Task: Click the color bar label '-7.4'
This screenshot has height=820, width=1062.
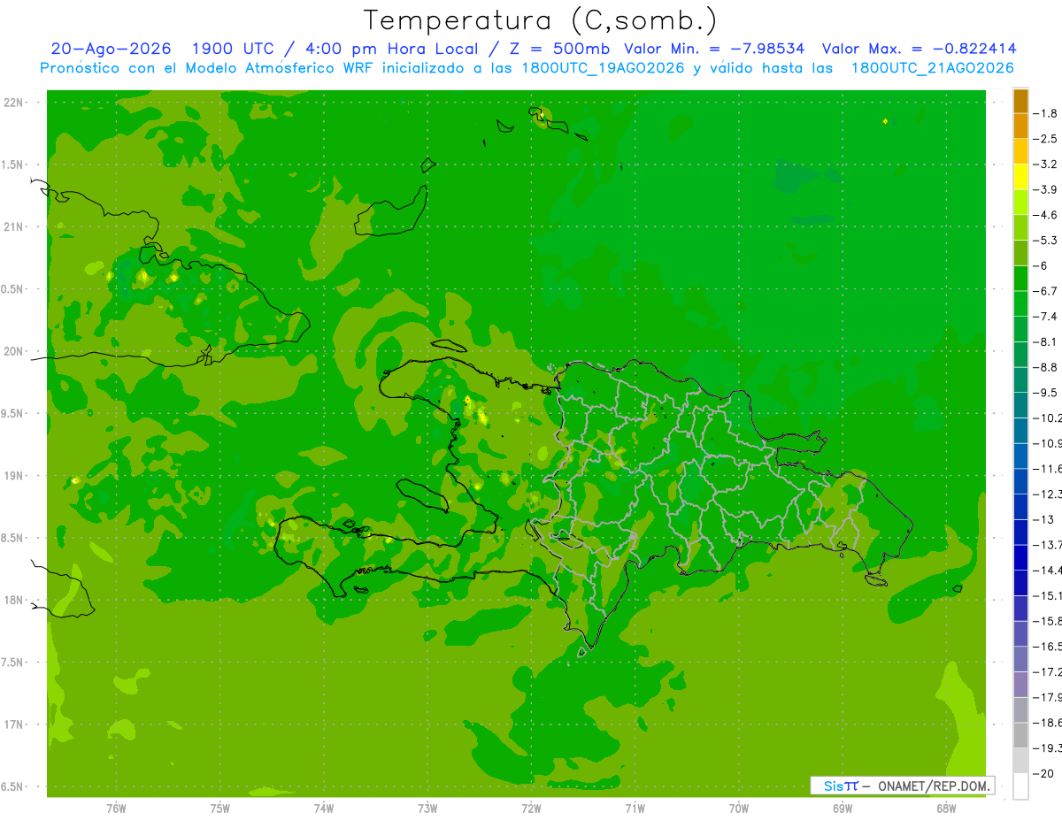Action: coord(1045,316)
